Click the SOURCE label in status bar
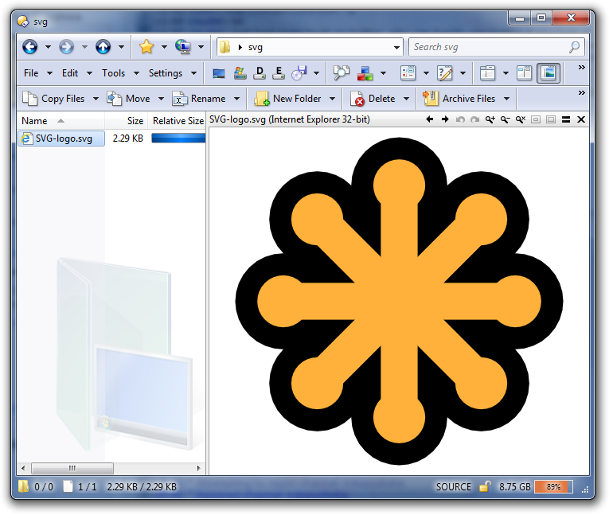Screen dimensions: 609x515 click(453, 486)
